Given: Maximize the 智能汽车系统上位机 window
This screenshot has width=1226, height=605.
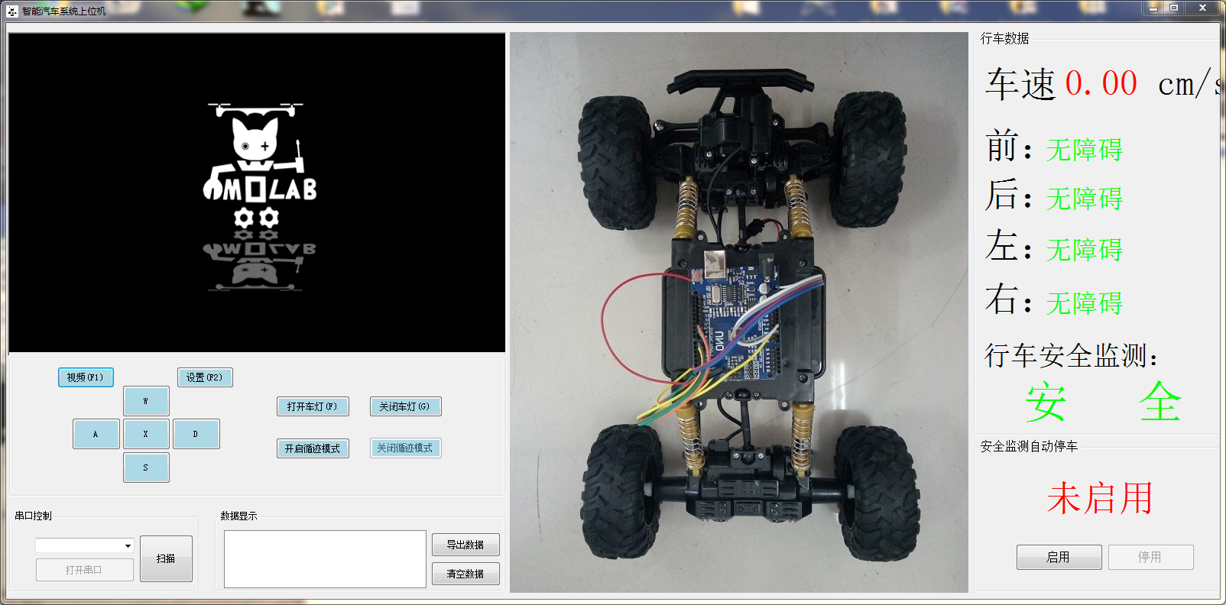Looking at the screenshot, I should pos(1174,8).
